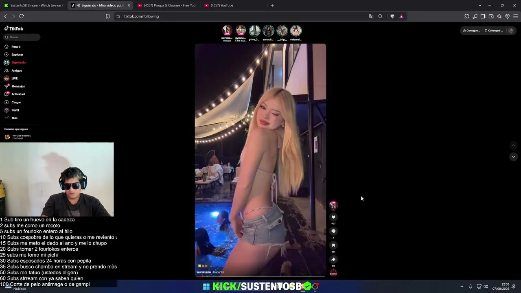The width and height of the screenshot is (521, 293).
Task: Go to the previous video using the up chevron
Action: [513, 145]
